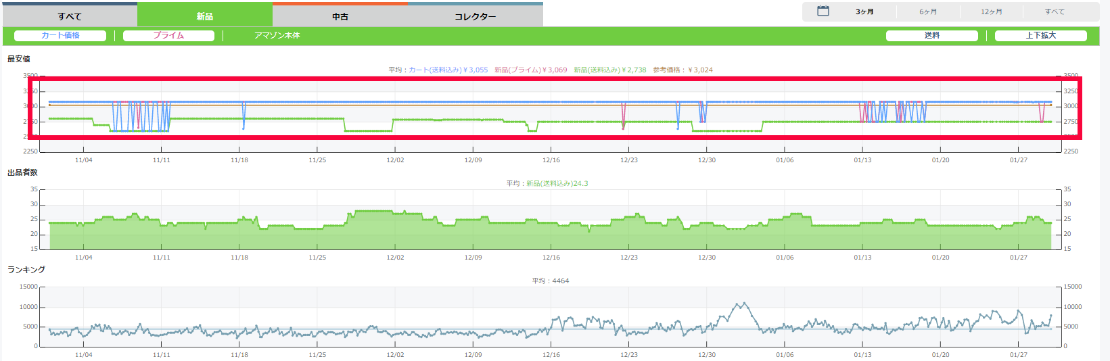The width and height of the screenshot is (1110, 361).
Task: Switch to the コレクター tab
Action: (475, 16)
